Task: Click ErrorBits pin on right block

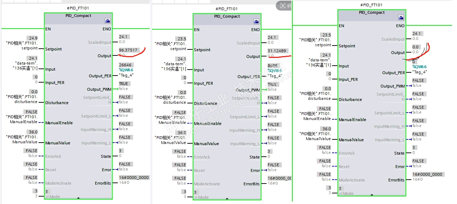Action: 396,180
